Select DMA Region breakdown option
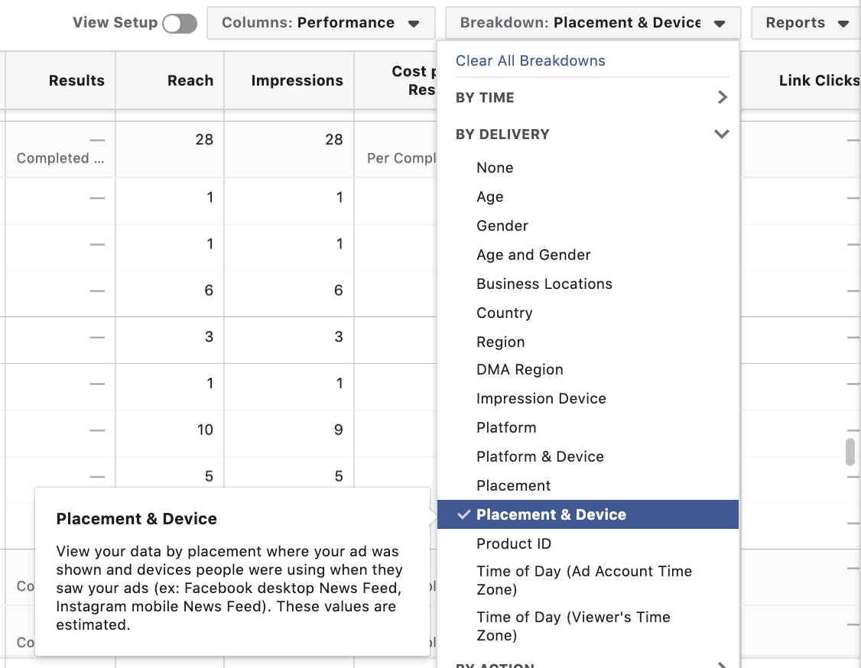This screenshot has width=861, height=668. [x=520, y=369]
